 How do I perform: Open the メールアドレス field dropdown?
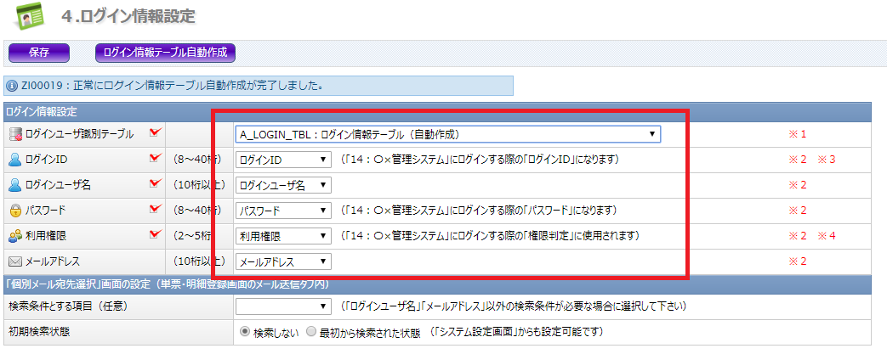(283, 261)
